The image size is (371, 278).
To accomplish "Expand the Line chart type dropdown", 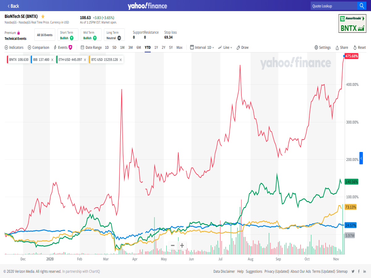I will [x=225, y=48].
